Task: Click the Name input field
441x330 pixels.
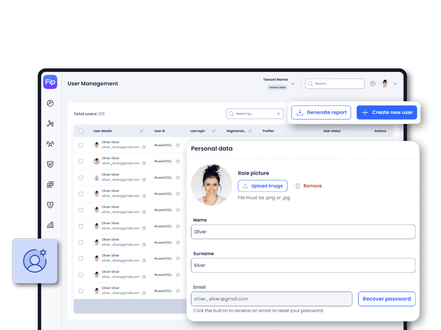Action: 303,232
